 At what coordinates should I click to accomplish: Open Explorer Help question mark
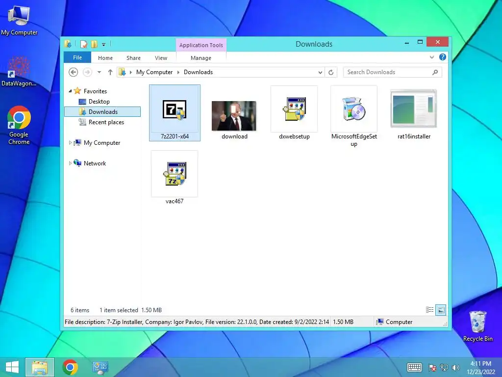(443, 57)
